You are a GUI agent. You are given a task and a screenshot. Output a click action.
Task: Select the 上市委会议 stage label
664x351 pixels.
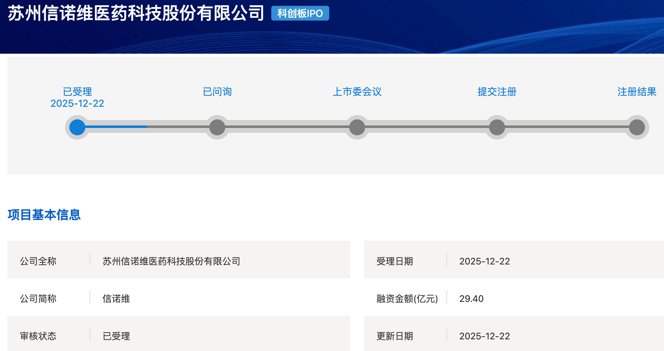point(357,91)
